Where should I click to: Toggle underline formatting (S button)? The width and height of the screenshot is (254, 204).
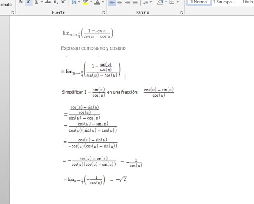coord(36,2)
